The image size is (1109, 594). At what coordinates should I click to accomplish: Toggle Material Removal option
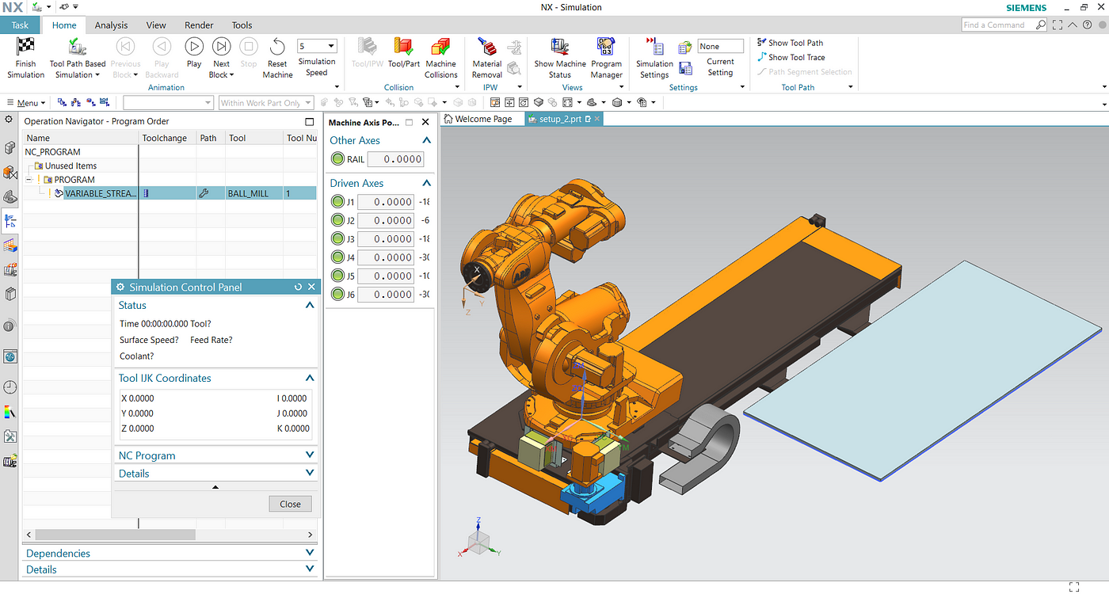[x=487, y=58]
